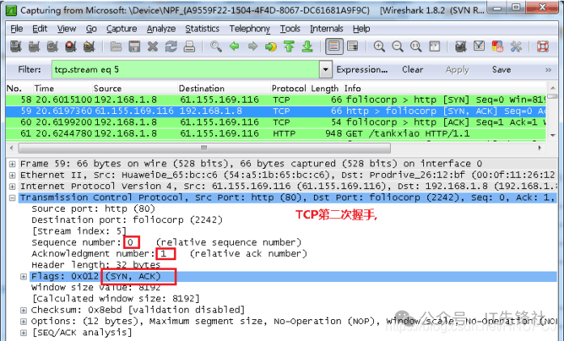Click the print packets icon
This screenshot has height=341, width=564.
[x=191, y=47]
